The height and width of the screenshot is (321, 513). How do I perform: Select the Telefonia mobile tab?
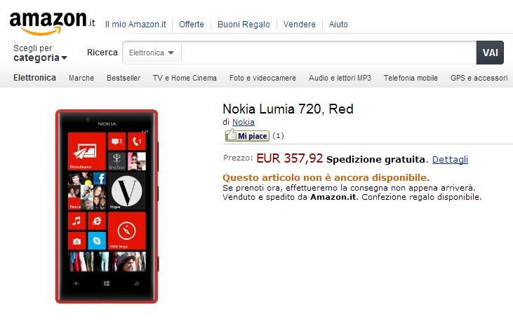coord(411,78)
